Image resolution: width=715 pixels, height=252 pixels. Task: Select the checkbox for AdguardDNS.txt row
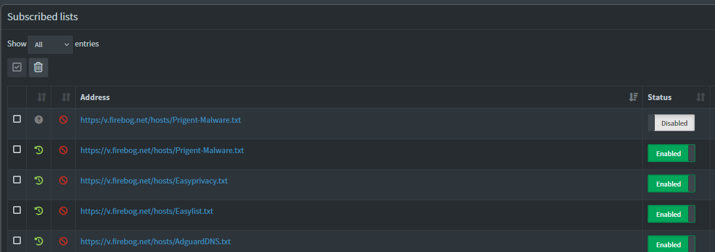point(17,240)
